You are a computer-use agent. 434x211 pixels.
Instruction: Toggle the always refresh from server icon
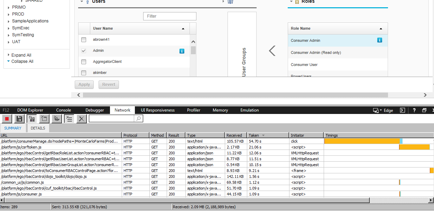click(32, 119)
